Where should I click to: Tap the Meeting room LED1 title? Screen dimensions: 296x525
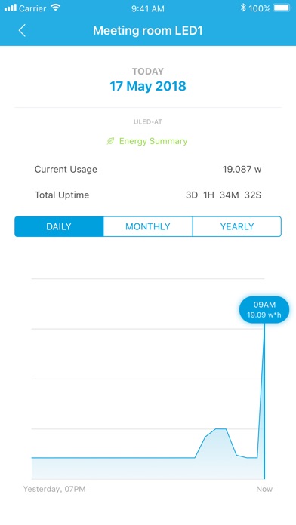148,31
